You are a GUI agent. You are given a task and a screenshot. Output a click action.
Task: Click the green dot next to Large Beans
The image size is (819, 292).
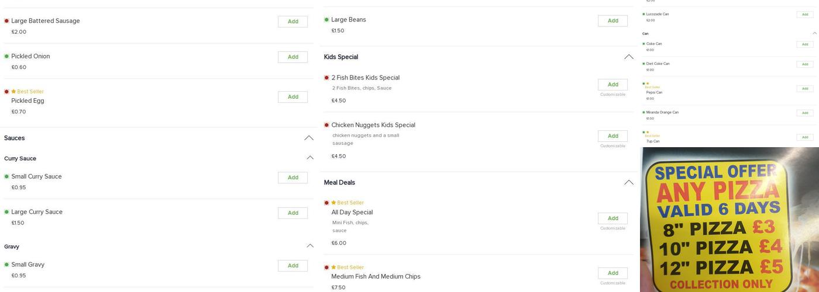click(x=326, y=20)
